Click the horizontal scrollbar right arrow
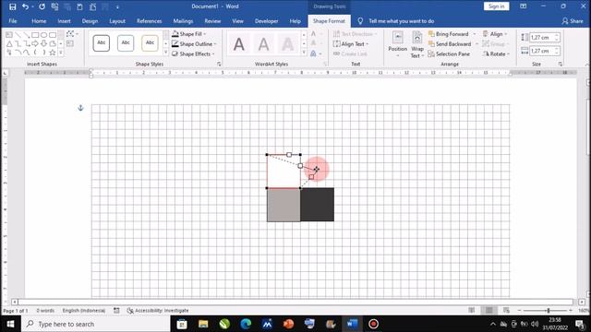Image resolution: width=591 pixels, height=332 pixels. (x=582, y=302)
